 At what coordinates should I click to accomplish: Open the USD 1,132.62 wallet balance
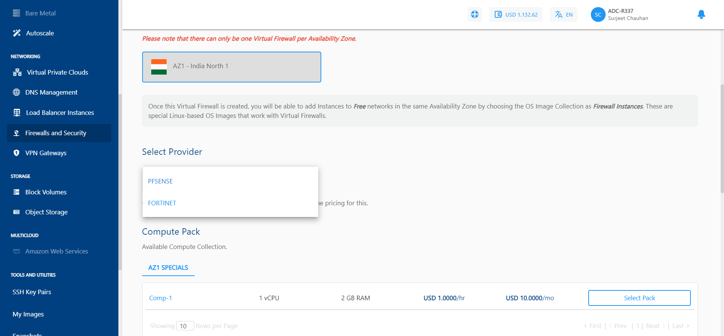(516, 15)
